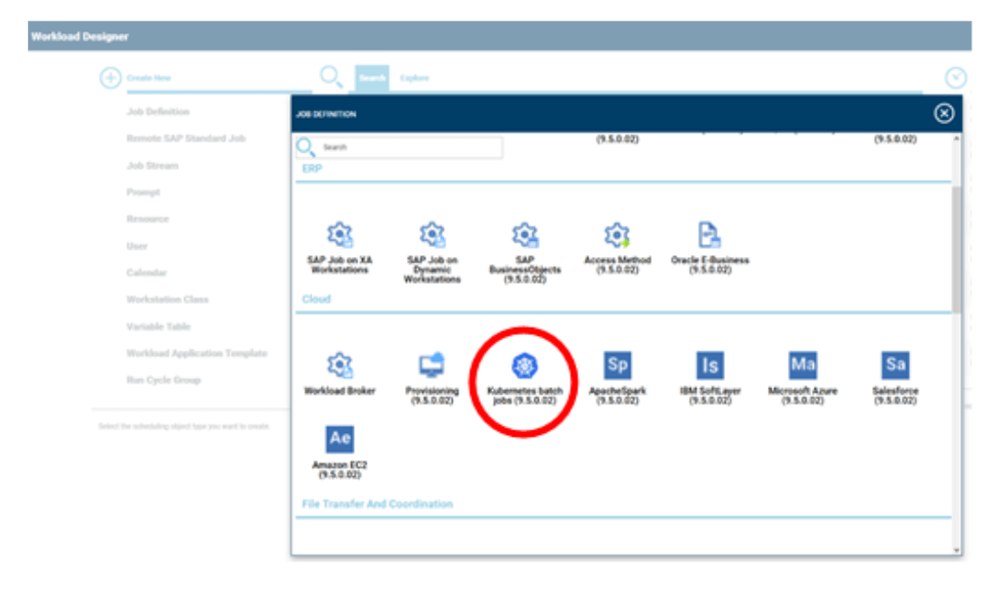This screenshot has height=602, width=1006.
Task: Close the Job Definition dialog
Action: (x=943, y=113)
